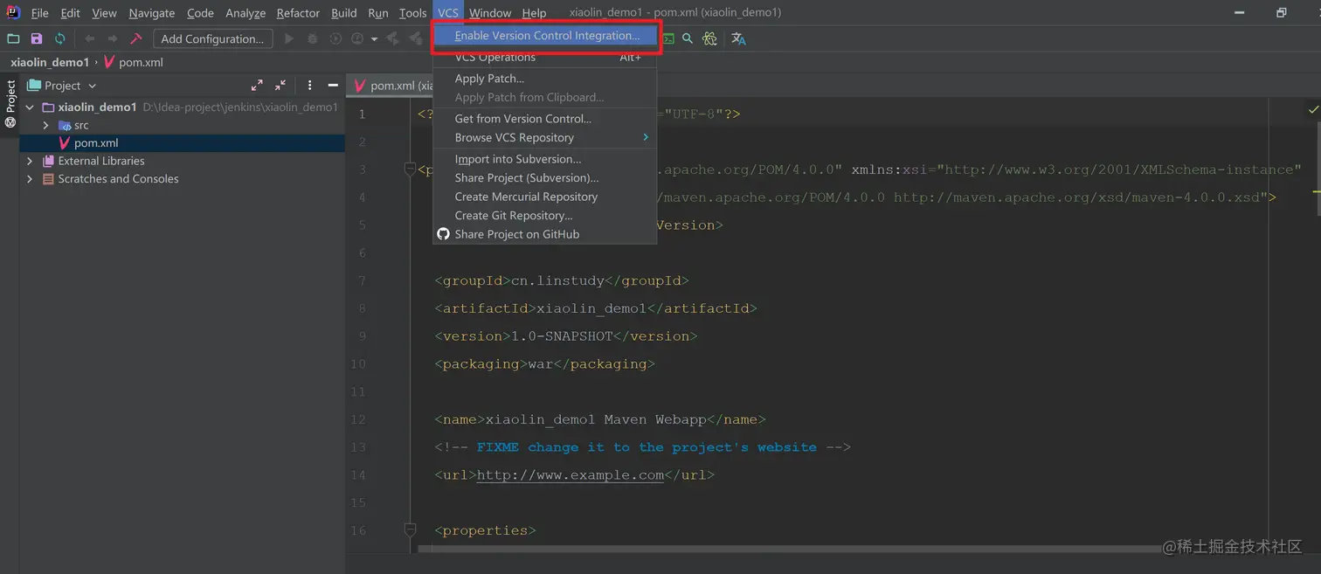
Task: Select pom.xml in the Project tree
Action: tap(182, 143)
